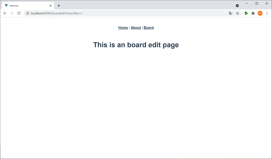Viewport: 272px width, 159px height.
Task: Minimize the Chrome window
Action: (247, 3)
